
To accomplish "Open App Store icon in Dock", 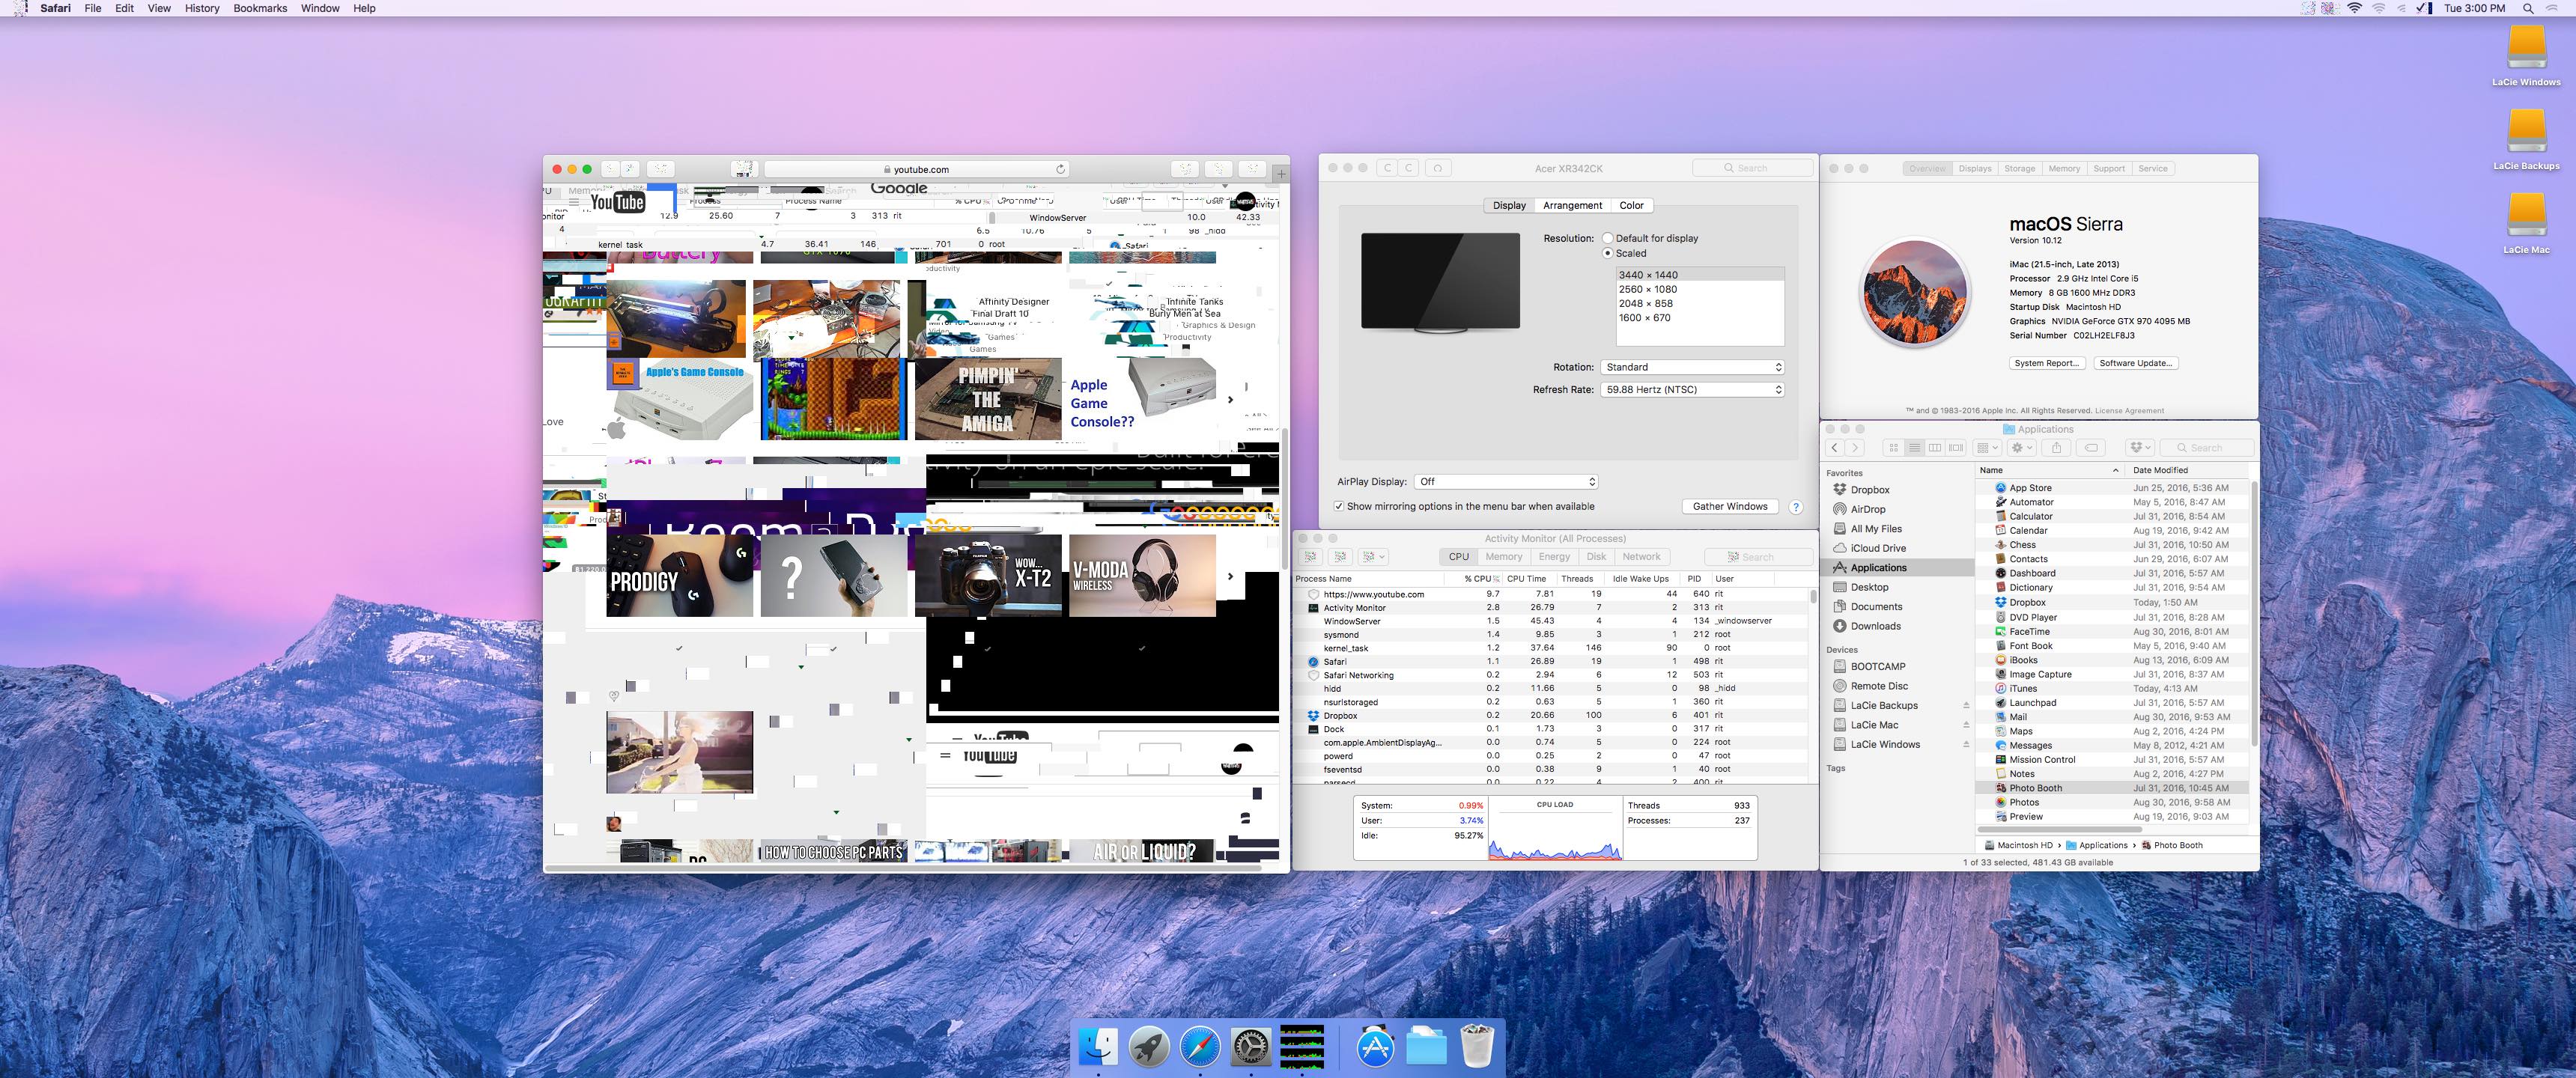I will click(x=1375, y=1047).
